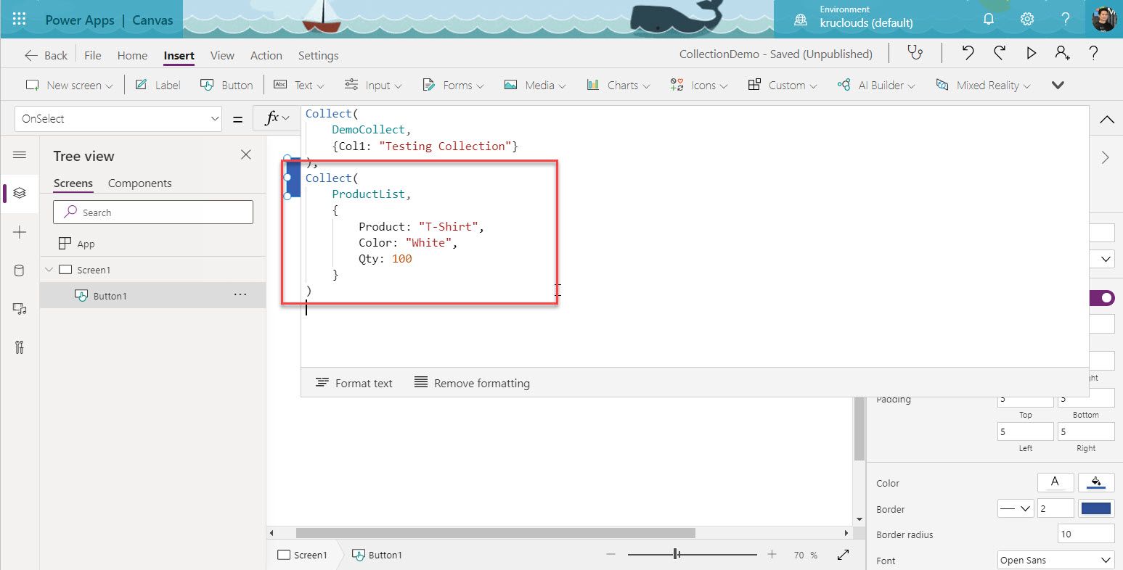
Task: Pick the blue Border color swatch
Action: pyautogui.click(x=1095, y=509)
